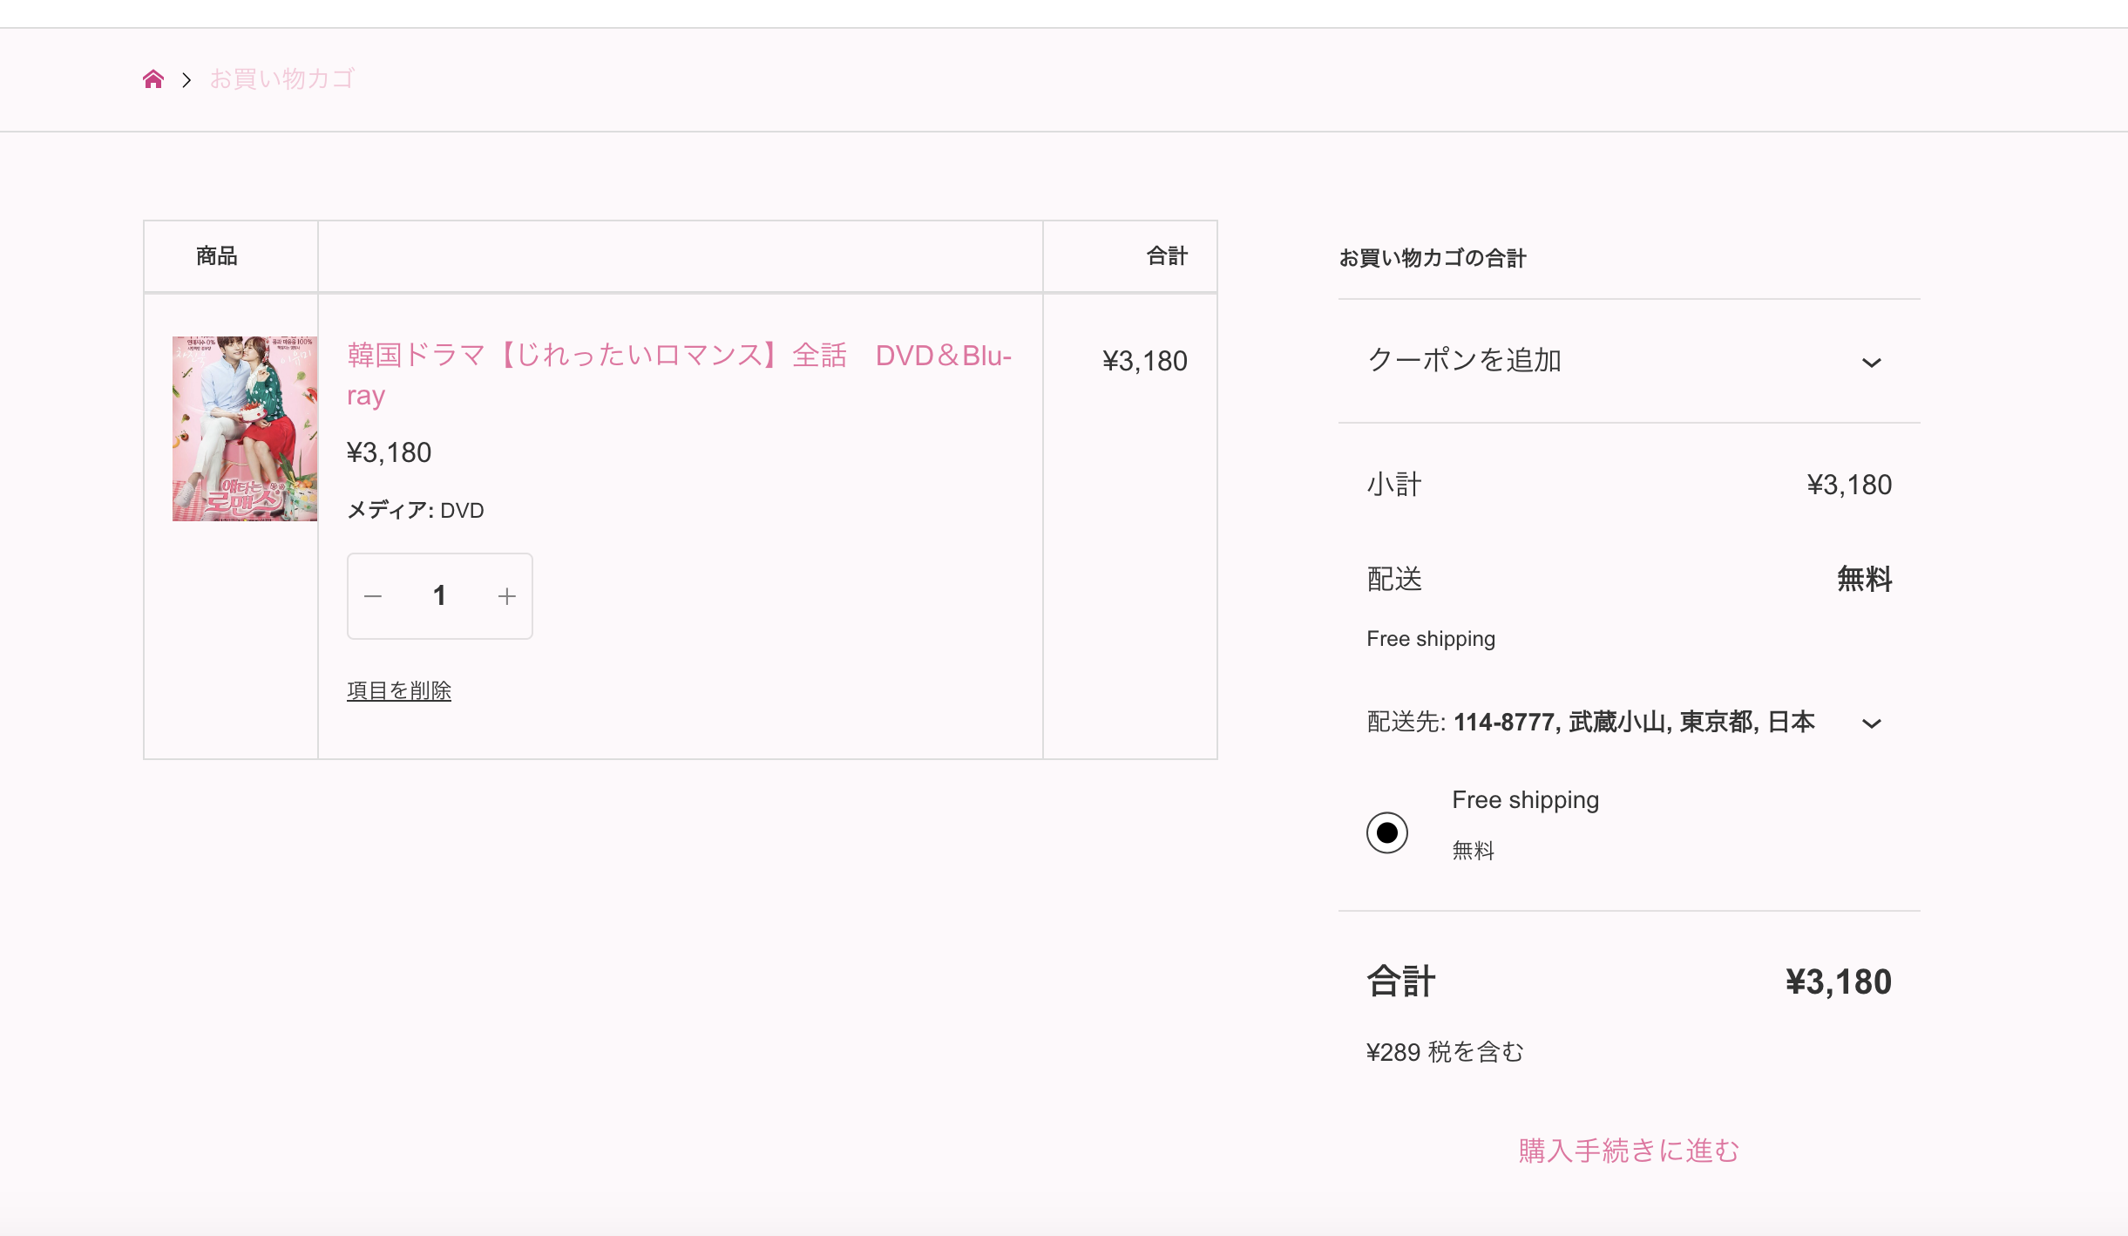The height and width of the screenshot is (1236, 2128).
Task: Click the 商品 column header
Action: tap(217, 256)
